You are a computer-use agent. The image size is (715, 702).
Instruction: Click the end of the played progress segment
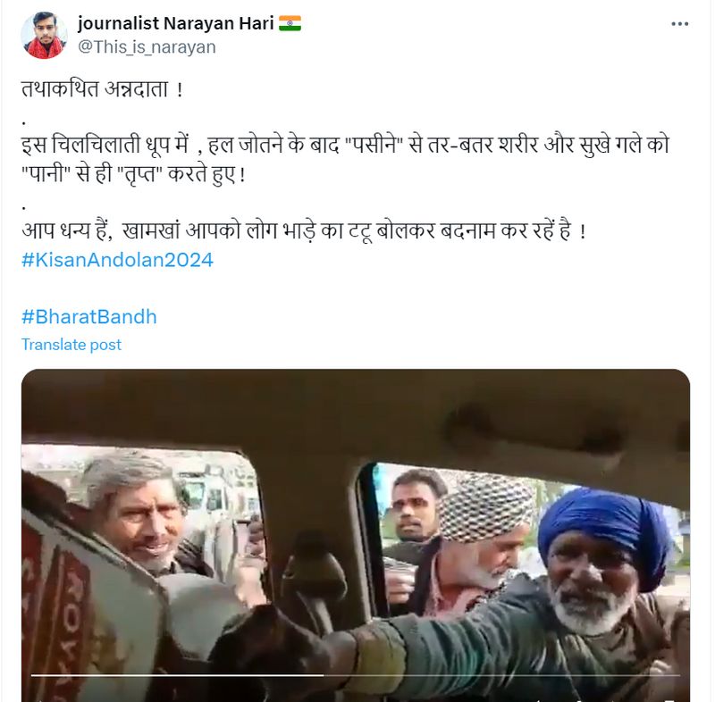[x=323, y=675]
